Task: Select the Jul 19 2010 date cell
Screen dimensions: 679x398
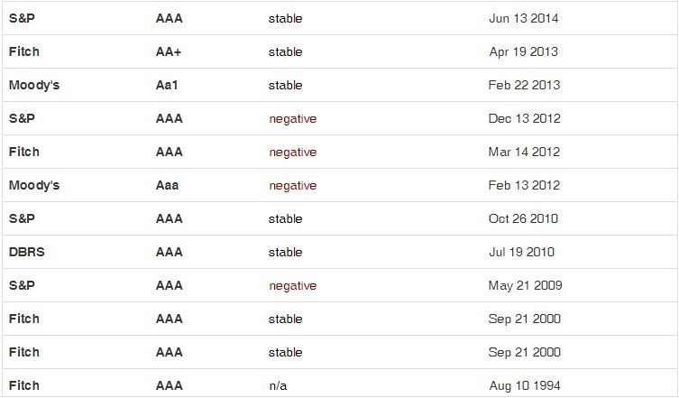Action: click(522, 252)
